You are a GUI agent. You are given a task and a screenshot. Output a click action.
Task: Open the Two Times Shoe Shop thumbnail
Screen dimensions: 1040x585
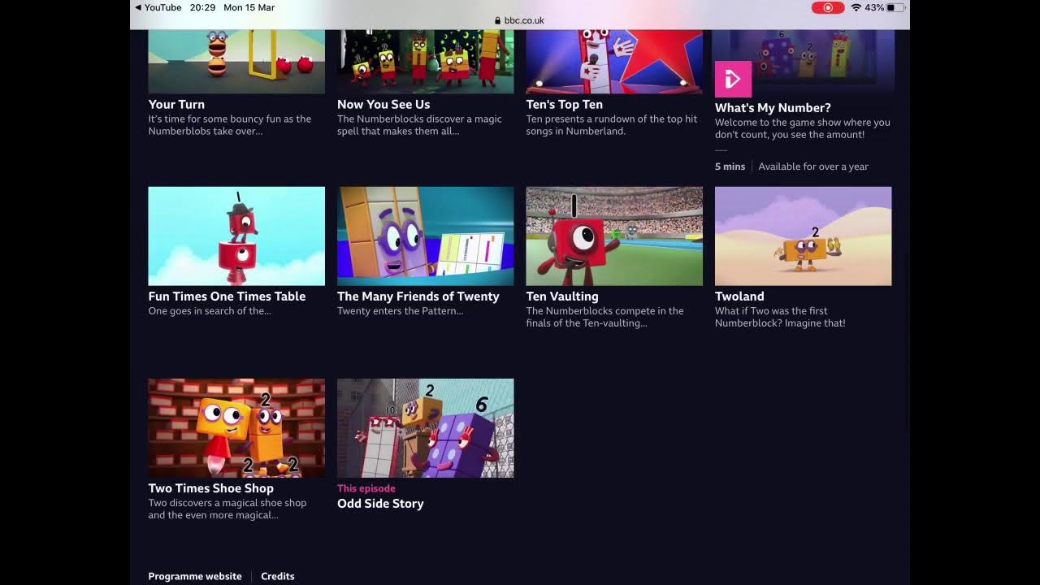236,428
